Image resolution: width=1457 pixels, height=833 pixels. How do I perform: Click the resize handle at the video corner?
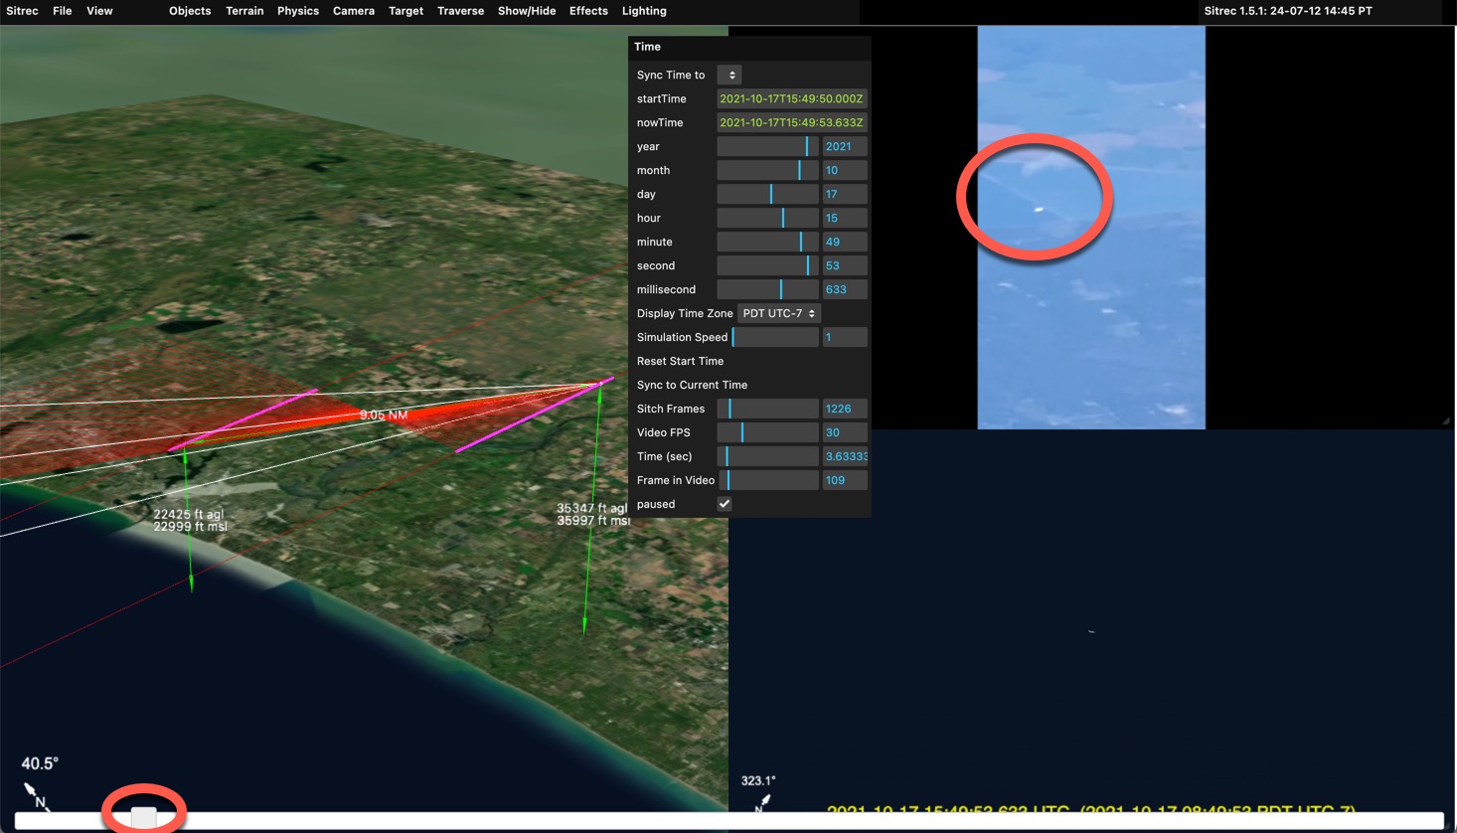click(x=1446, y=421)
